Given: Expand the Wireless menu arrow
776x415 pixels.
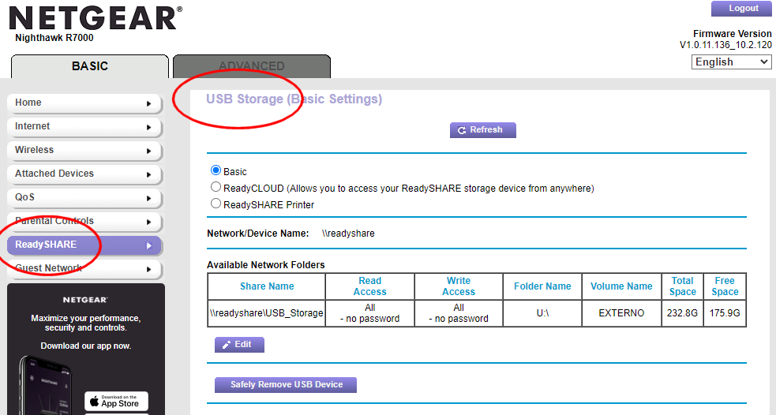Looking at the screenshot, I should point(149,151).
